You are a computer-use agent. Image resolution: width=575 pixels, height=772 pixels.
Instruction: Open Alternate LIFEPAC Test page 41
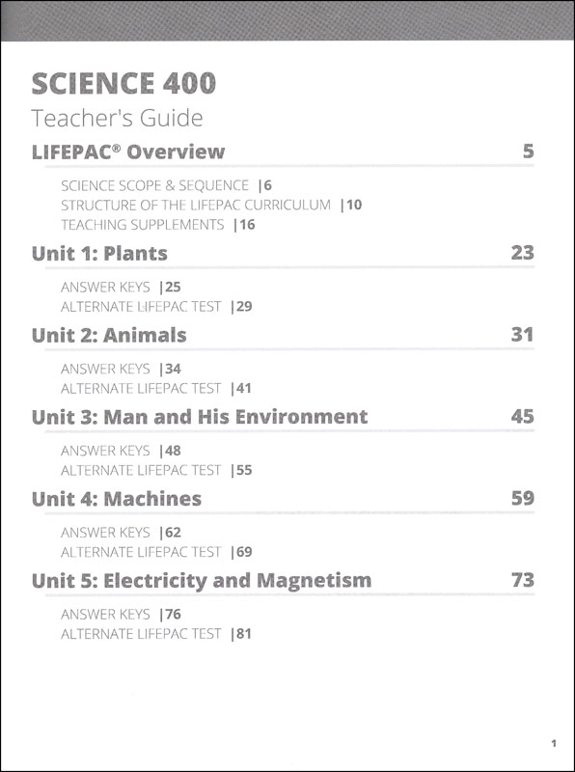click(x=156, y=389)
